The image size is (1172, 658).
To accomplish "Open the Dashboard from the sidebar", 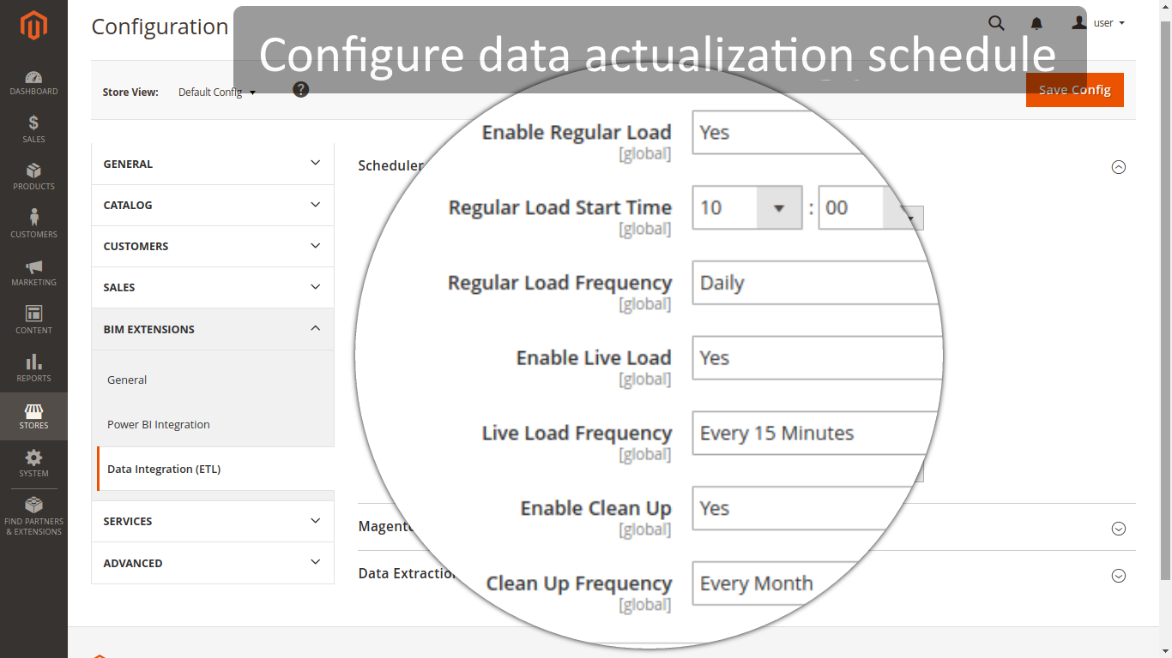I will coord(33,81).
